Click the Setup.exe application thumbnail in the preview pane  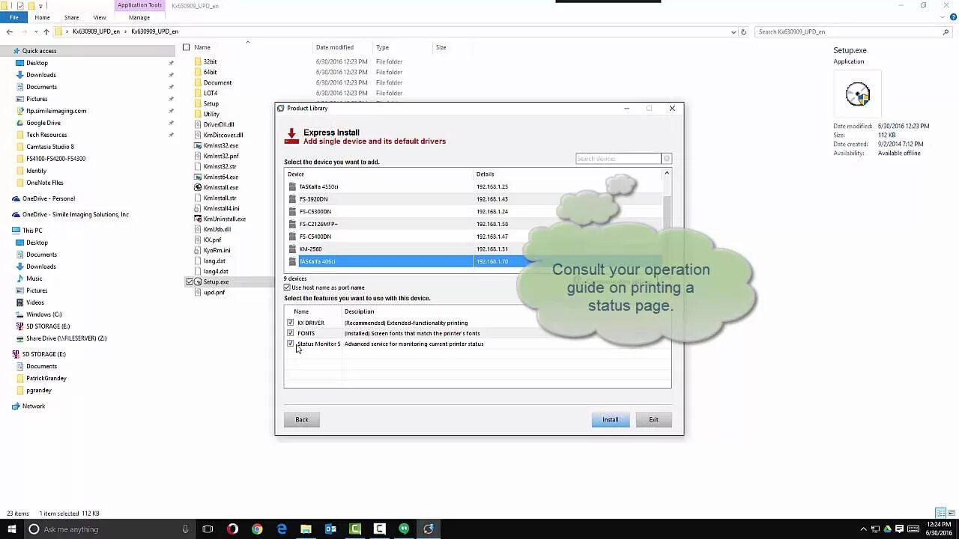click(x=858, y=94)
